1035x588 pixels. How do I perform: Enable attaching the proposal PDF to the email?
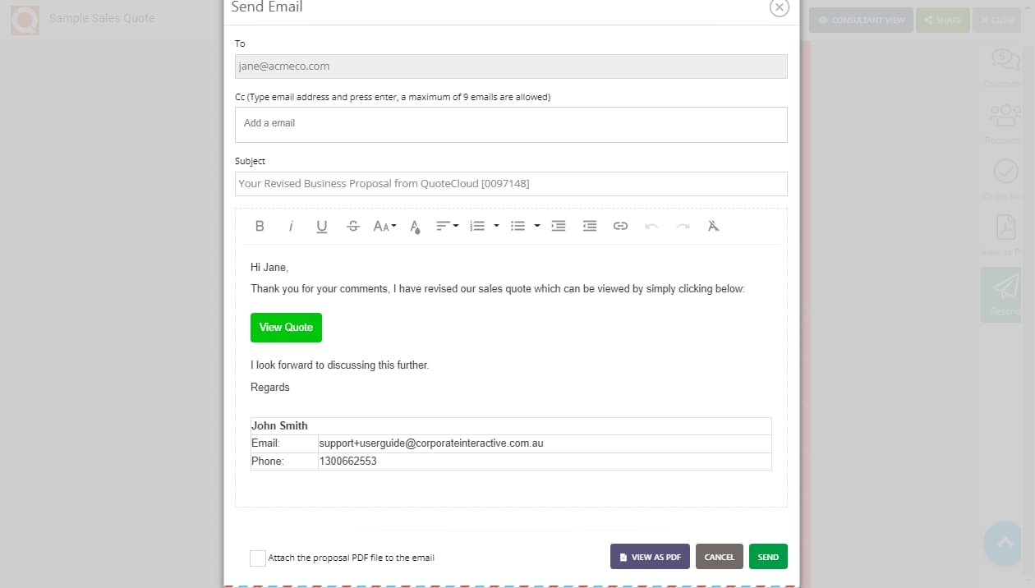pyautogui.click(x=257, y=558)
